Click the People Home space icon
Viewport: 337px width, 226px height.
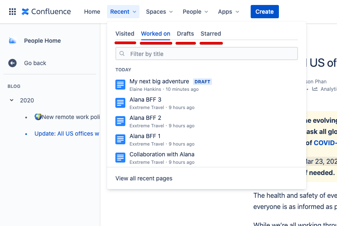(12, 41)
